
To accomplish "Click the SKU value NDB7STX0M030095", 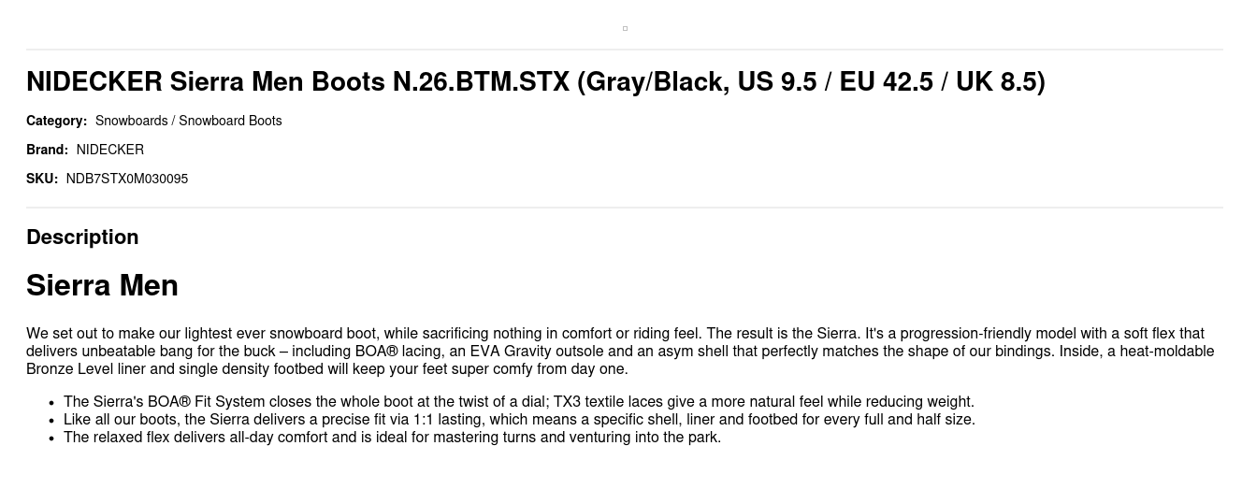I will tap(127, 179).
